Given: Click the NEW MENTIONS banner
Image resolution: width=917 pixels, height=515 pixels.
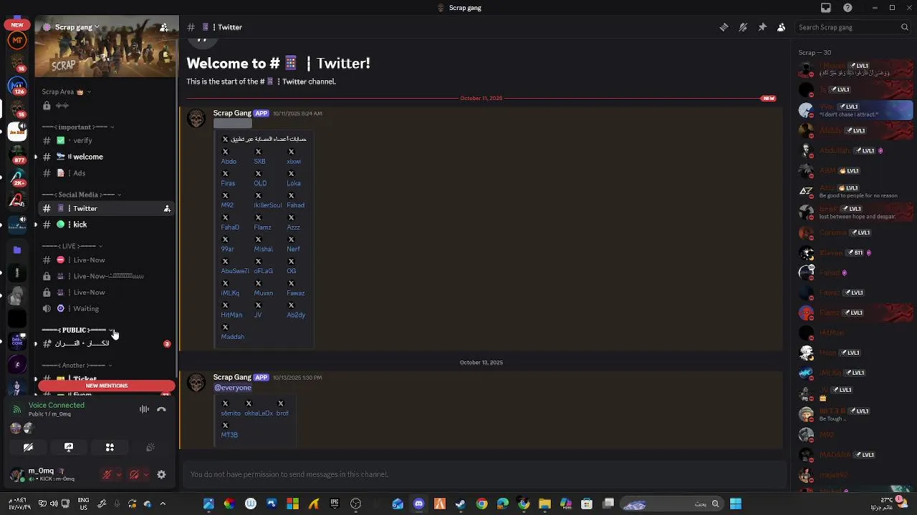Looking at the screenshot, I should [106, 386].
